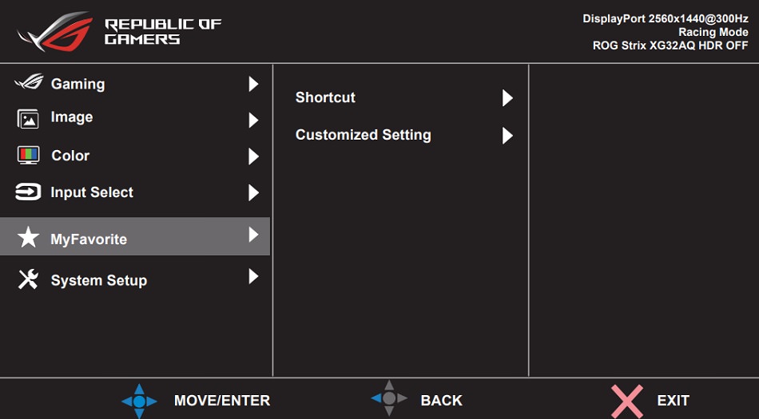Click the Input Select plug icon
759x419 pixels.
(28, 192)
